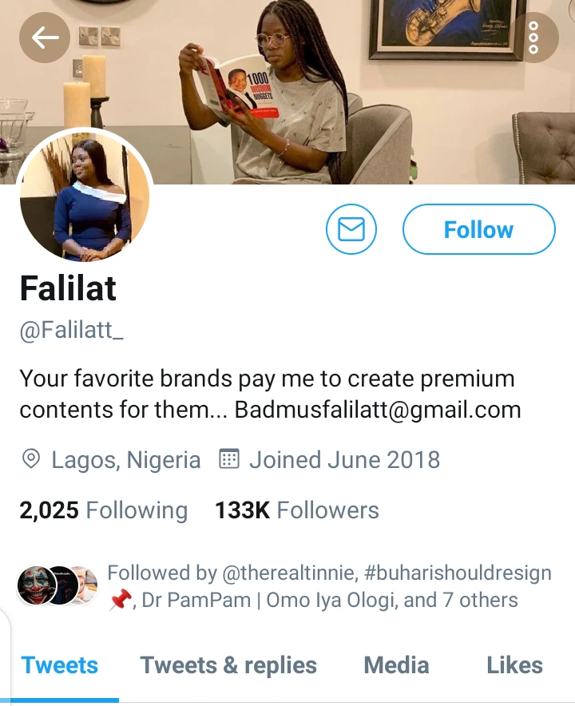Switch to the Tweets tab
575x706 pixels.
tap(60, 665)
